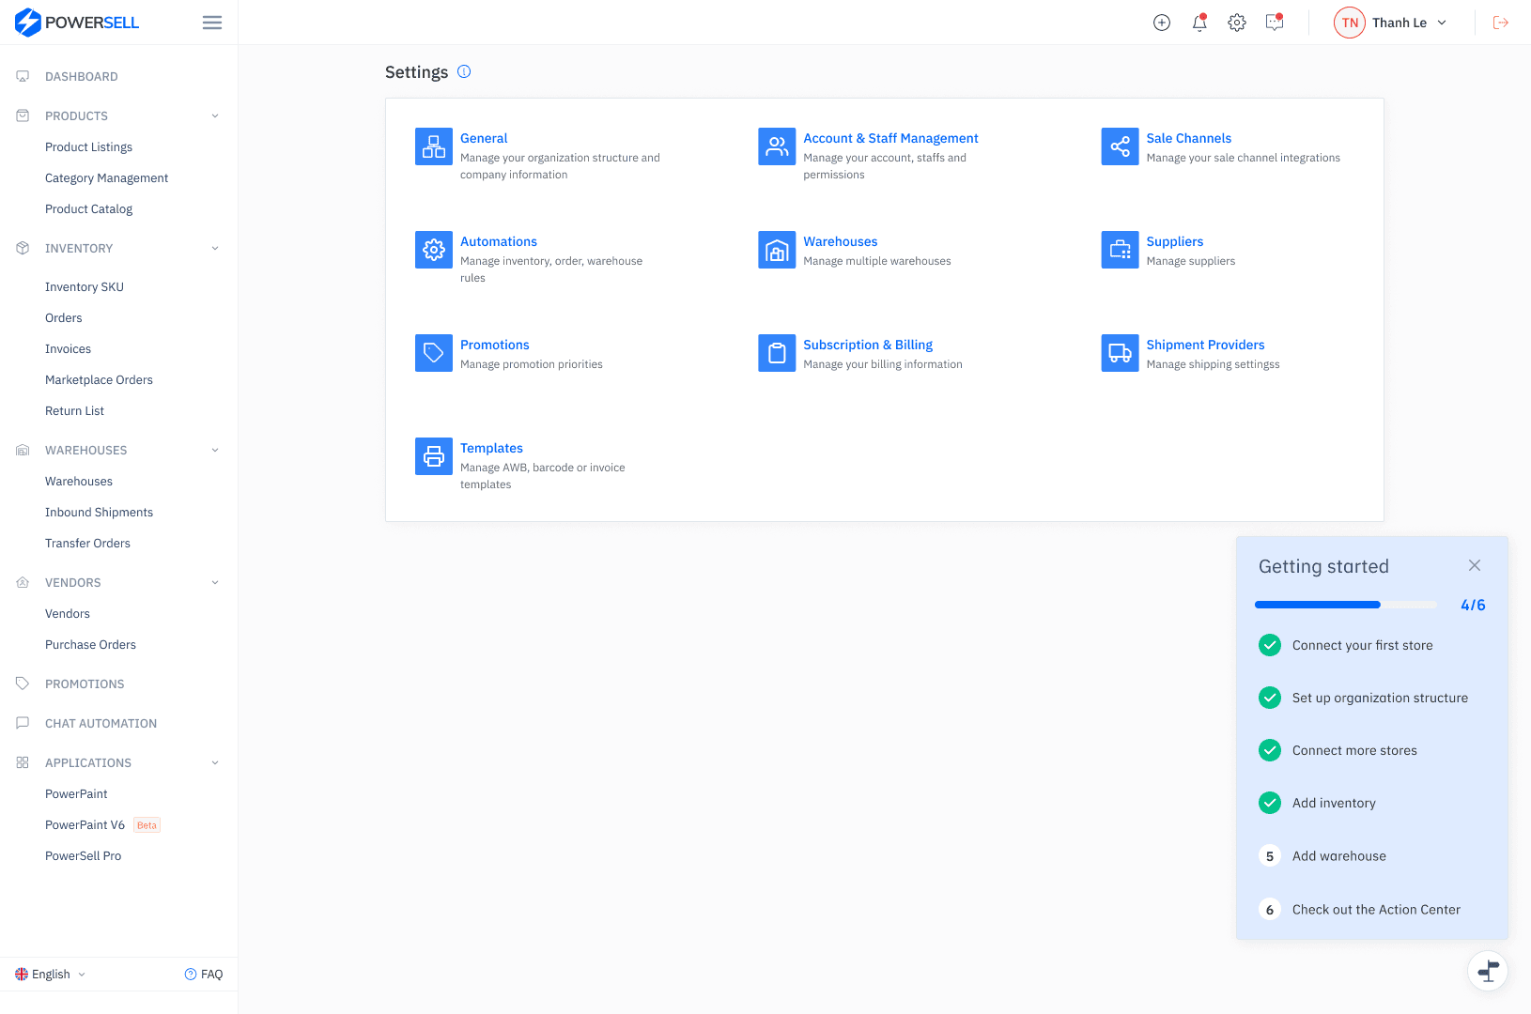The width and height of the screenshot is (1531, 1014).
Task: Open the English language dropdown
Action: [x=51, y=974]
